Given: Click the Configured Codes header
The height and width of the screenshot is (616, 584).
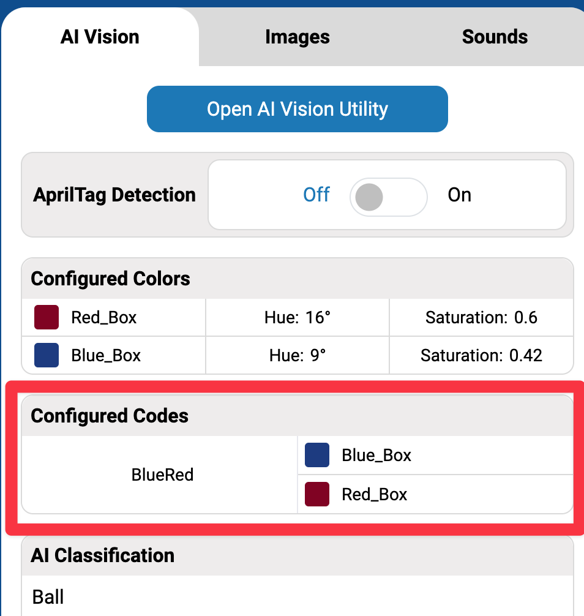Looking at the screenshot, I should pos(109,415).
